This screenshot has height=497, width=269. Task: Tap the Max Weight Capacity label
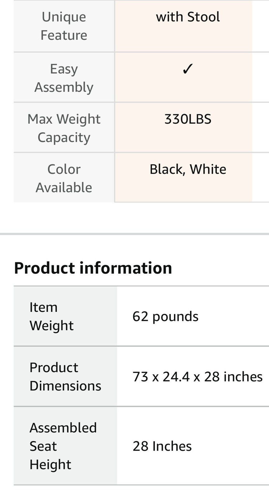tap(64, 128)
